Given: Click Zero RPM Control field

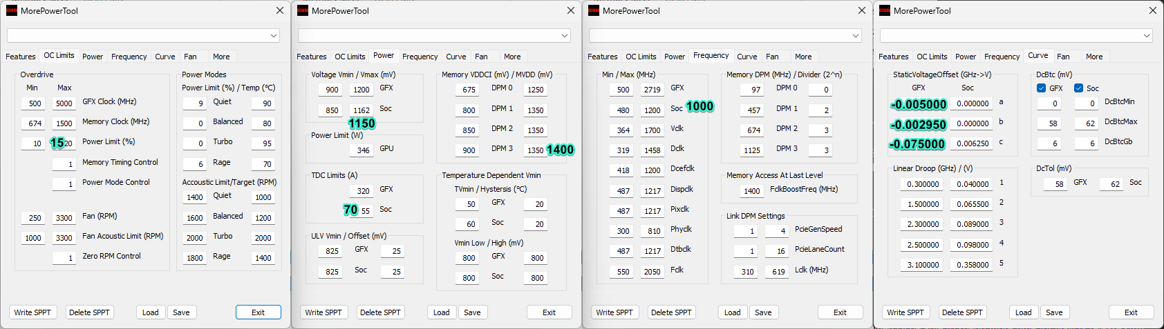Looking at the screenshot, I should pyautogui.click(x=64, y=258).
